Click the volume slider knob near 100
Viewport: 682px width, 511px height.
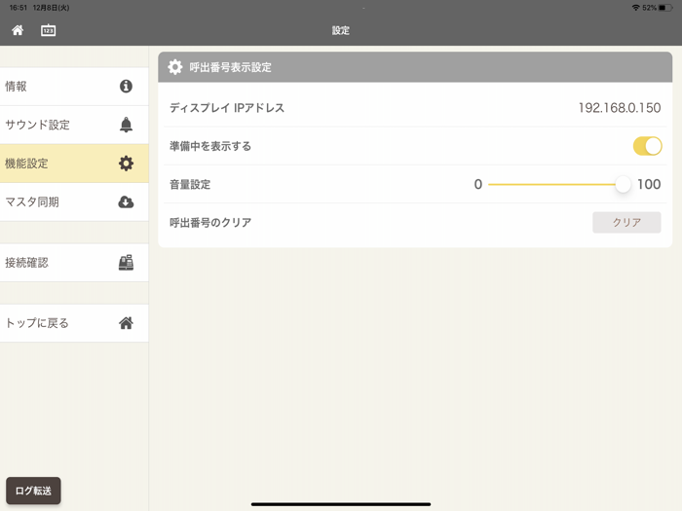[x=623, y=184]
